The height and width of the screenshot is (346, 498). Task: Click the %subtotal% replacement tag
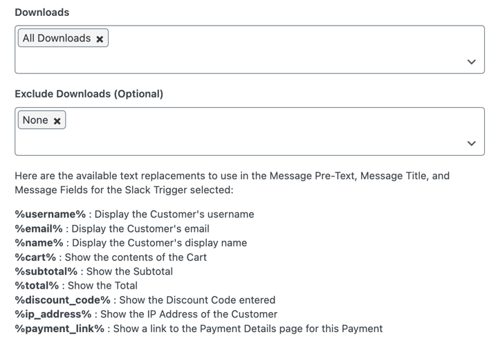click(48, 271)
